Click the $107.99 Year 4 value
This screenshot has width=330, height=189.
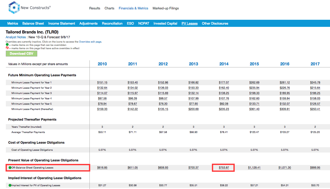click(x=194, y=99)
